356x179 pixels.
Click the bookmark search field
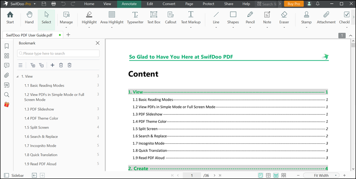click(59, 53)
